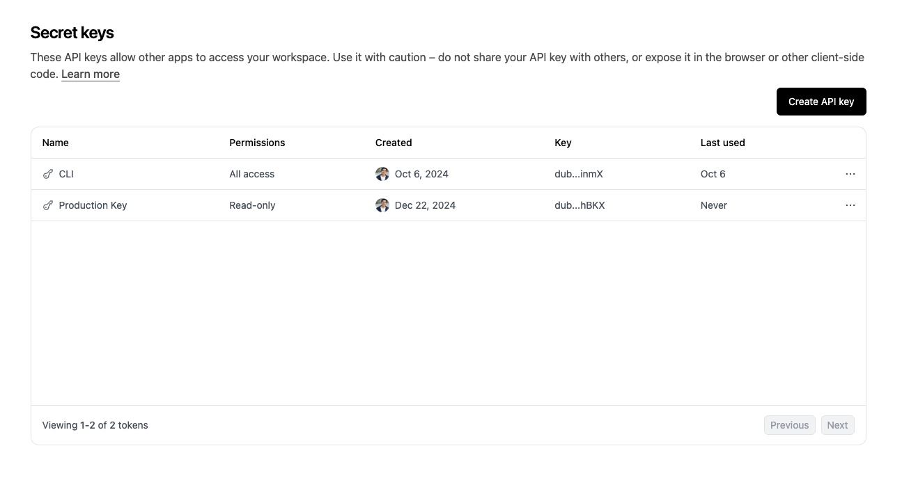The height and width of the screenshot is (478, 902).
Task: Click the creator avatar in CLI row
Action: click(x=382, y=174)
